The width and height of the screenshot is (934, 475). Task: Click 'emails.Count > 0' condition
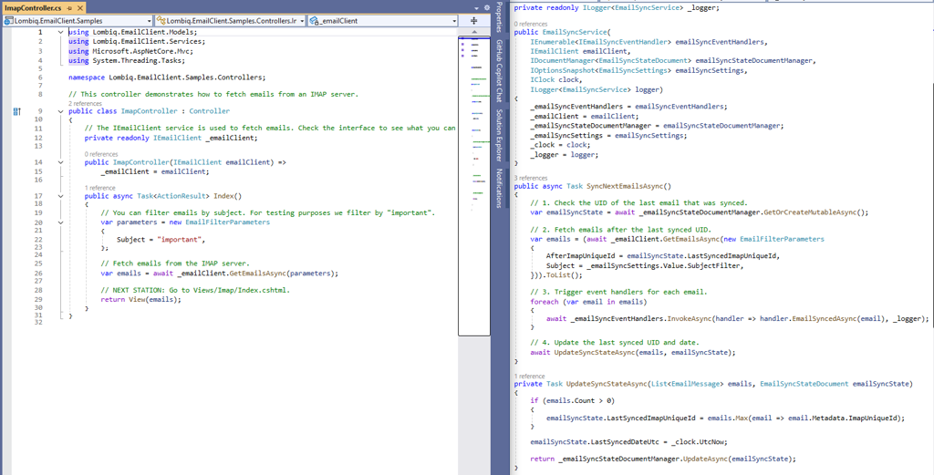pyautogui.click(x=579, y=400)
